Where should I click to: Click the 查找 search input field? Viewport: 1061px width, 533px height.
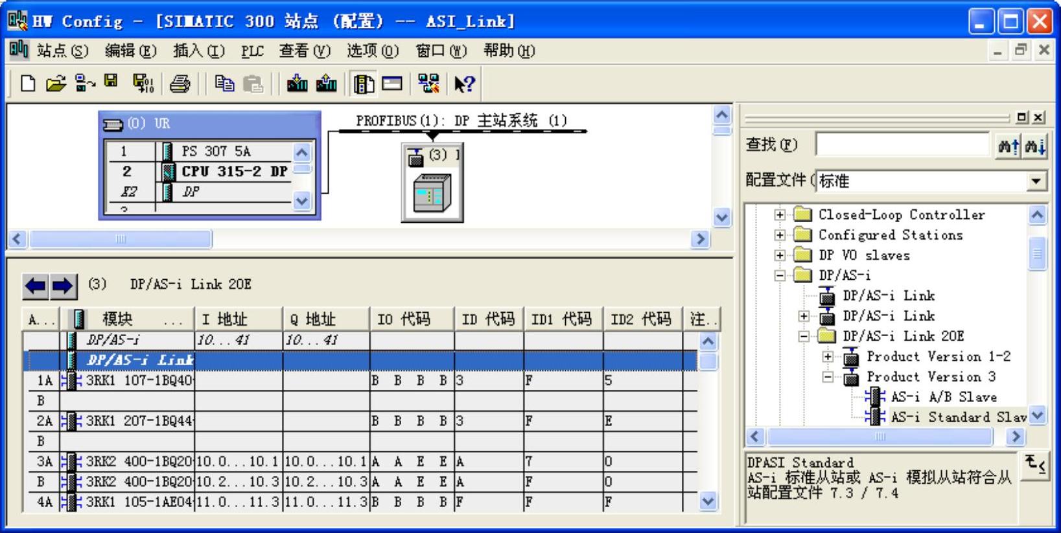click(x=902, y=145)
